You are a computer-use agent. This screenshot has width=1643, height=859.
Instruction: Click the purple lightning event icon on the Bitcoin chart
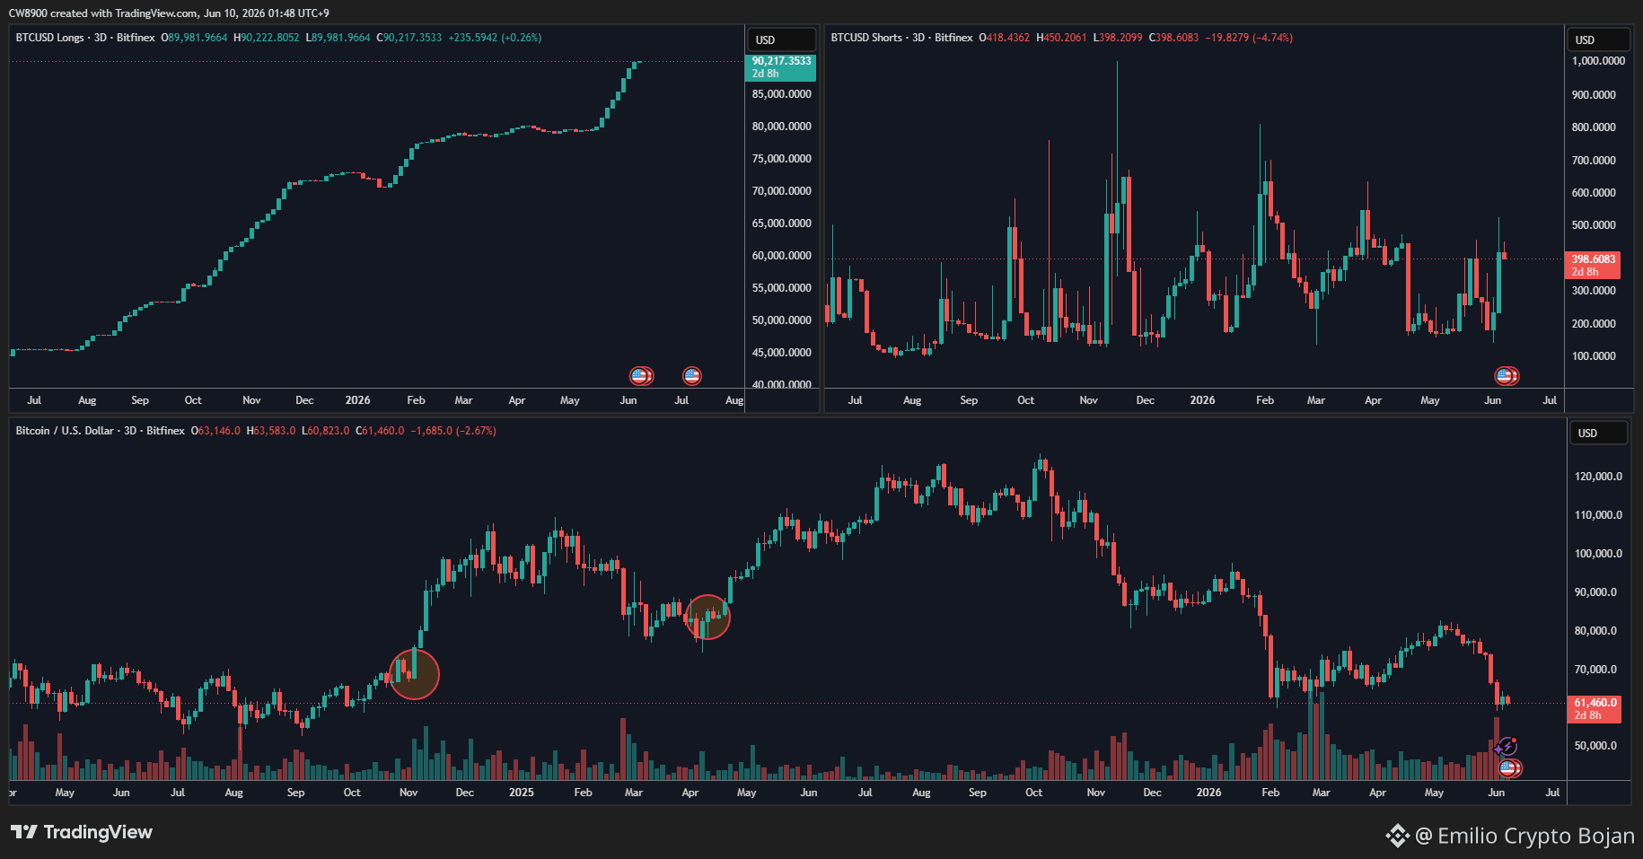(1507, 747)
